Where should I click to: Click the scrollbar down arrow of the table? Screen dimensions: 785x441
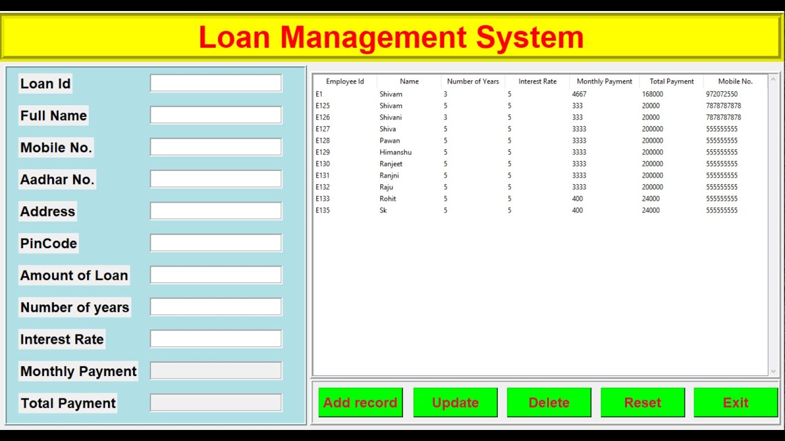[x=773, y=371]
